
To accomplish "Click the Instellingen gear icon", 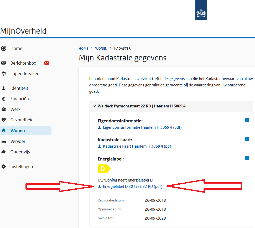I will [4, 167].
